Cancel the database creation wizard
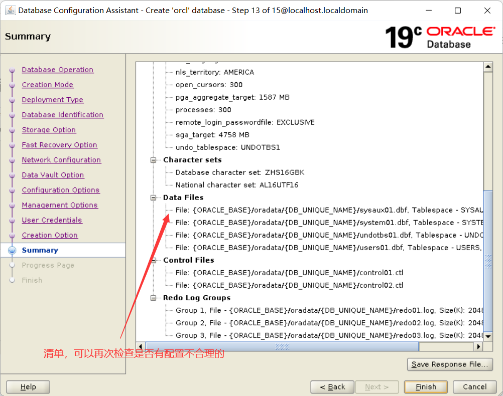The height and width of the screenshot is (396, 503). click(475, 386)
